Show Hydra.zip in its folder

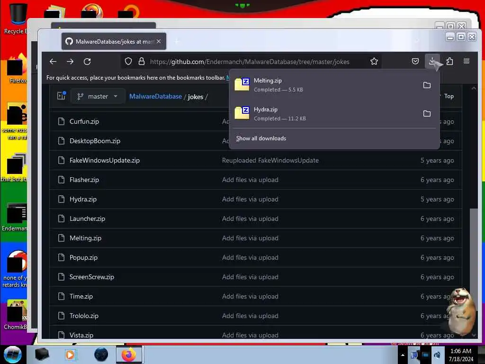[427, 114]
